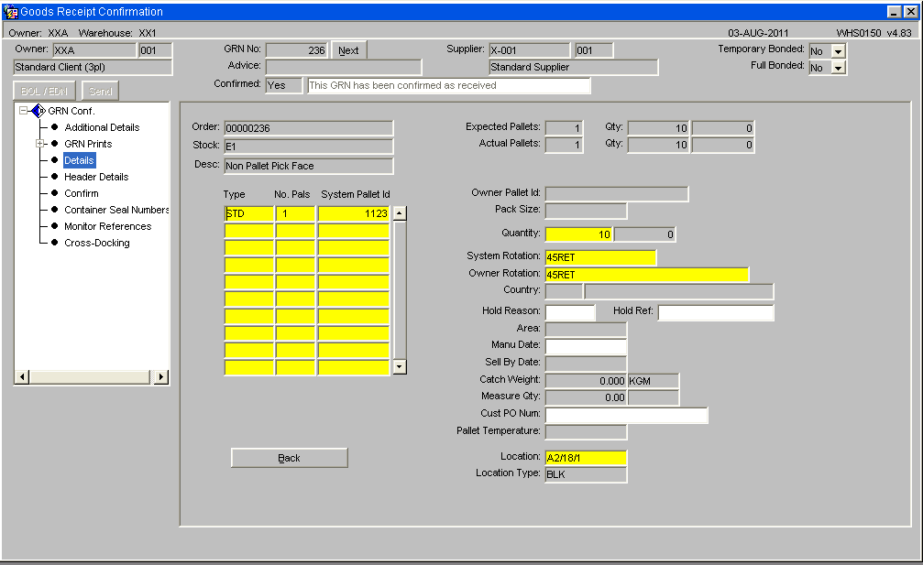Open the Full Bonded dropdown
Viewport: 923px width, 565px height.
click(x=838, y=68)
